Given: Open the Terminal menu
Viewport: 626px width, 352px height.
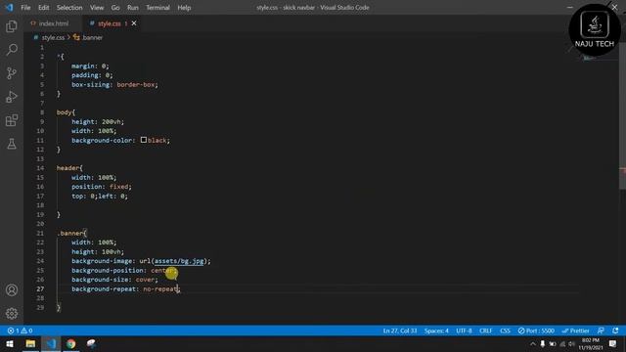Looking at the screenshot, I should point(157,8).
